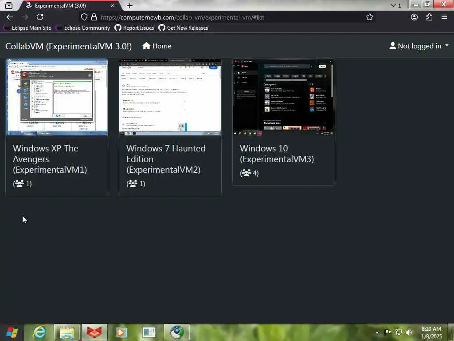Viewport: 454px width, 341px height.
Task: Open the Firefox account icon
Action: 414,17
